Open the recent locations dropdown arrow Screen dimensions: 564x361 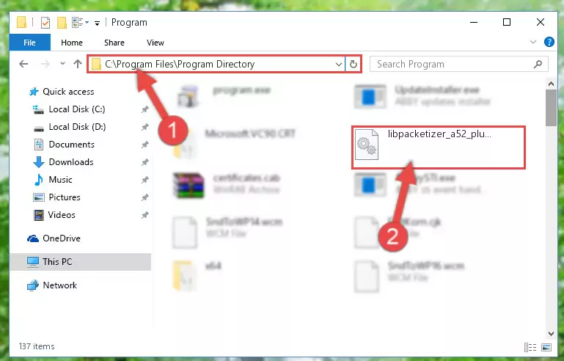[62, 64]
